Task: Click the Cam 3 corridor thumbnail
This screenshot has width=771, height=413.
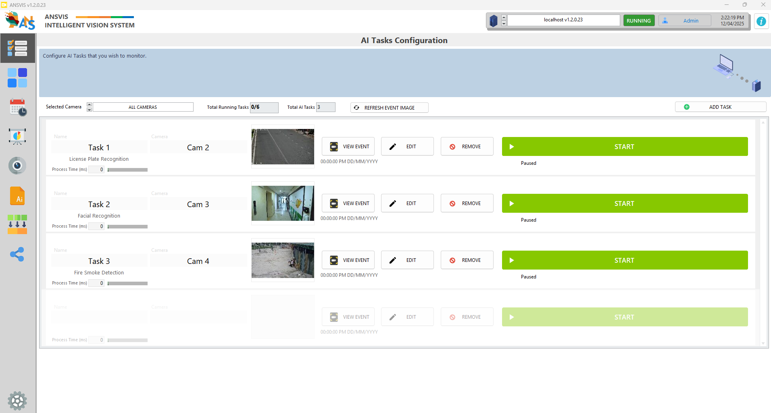Action: (x=283, y=203)
